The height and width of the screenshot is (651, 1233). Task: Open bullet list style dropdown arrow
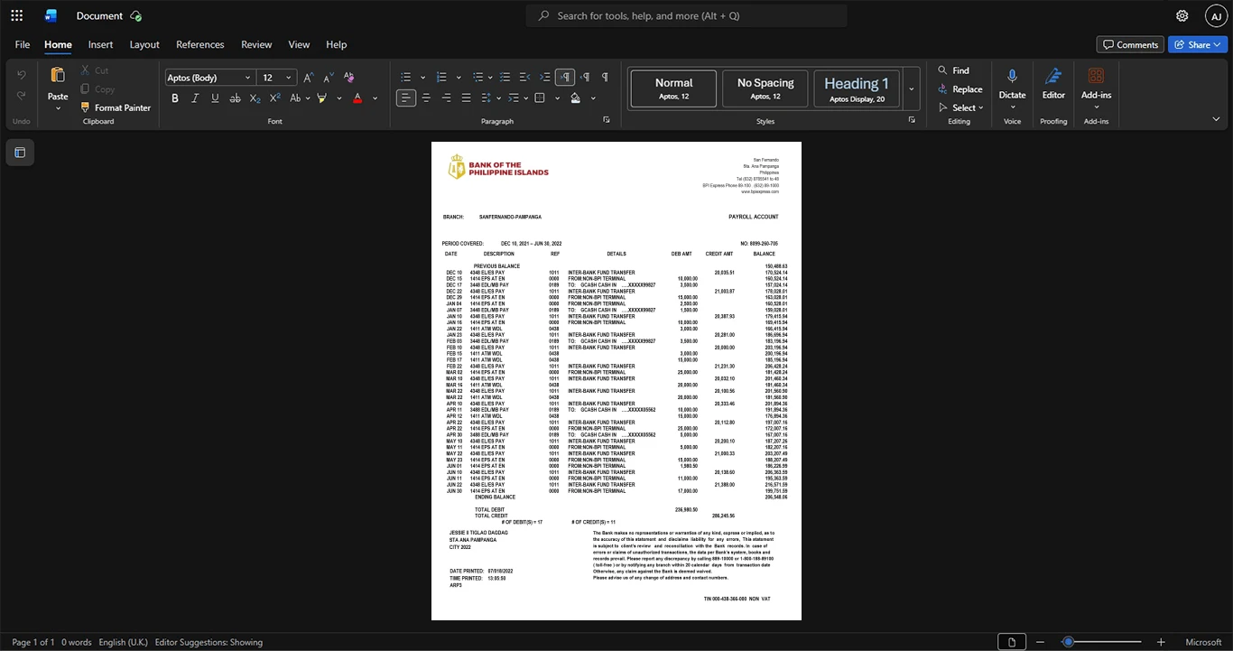coord(422,77)
